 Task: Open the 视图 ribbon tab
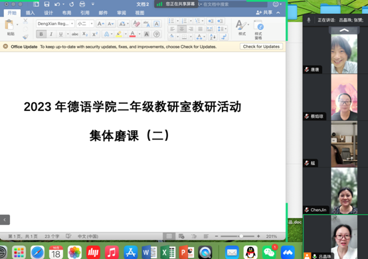(139, 13)
